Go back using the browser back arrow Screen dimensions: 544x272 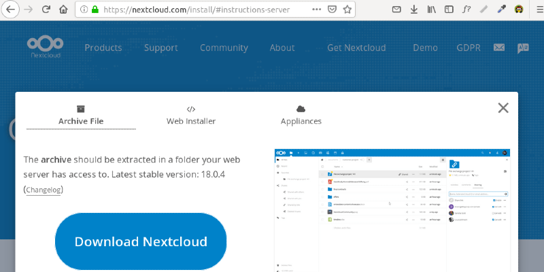pos(10,10)
